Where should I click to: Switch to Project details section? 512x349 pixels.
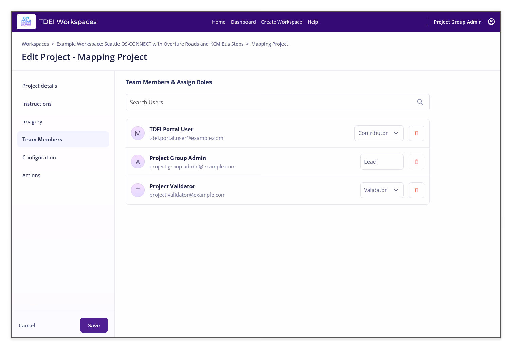point(63,86)
